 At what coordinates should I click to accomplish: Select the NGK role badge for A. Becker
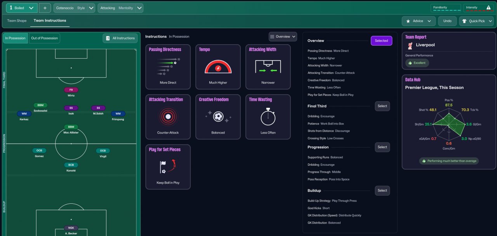(71, 228)
